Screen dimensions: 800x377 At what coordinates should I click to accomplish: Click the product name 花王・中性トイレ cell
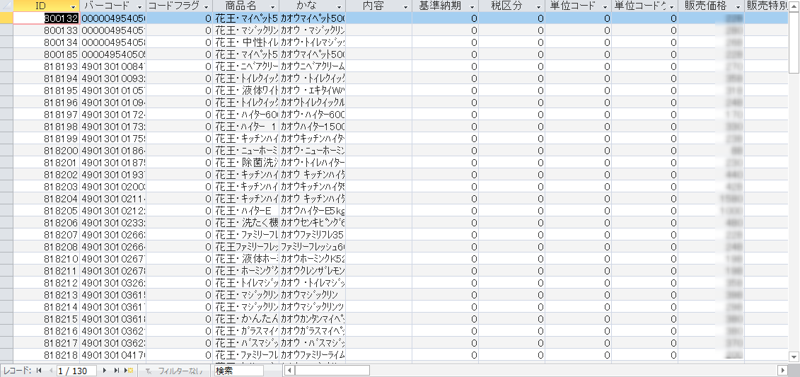[x=246, y=42]
